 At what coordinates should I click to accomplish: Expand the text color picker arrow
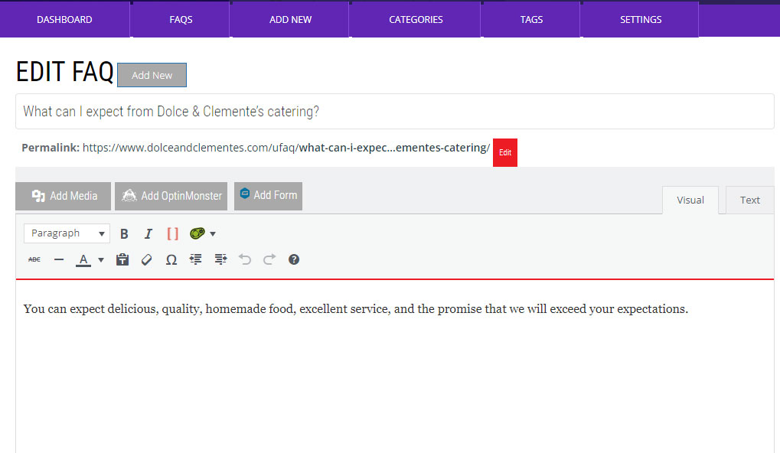(x=101, y=259)
